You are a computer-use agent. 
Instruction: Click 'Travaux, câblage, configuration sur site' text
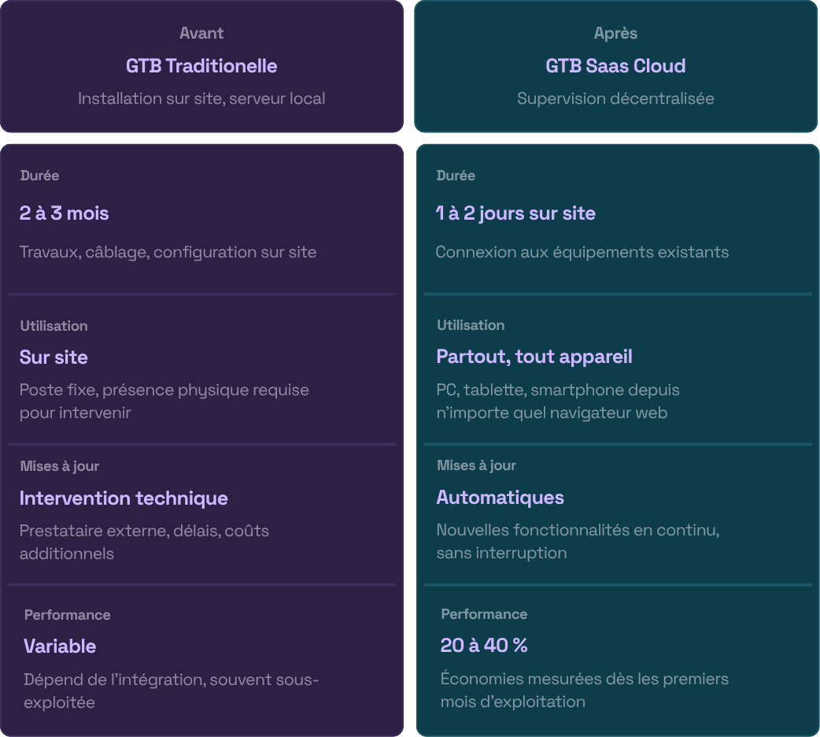pos(168,252)
